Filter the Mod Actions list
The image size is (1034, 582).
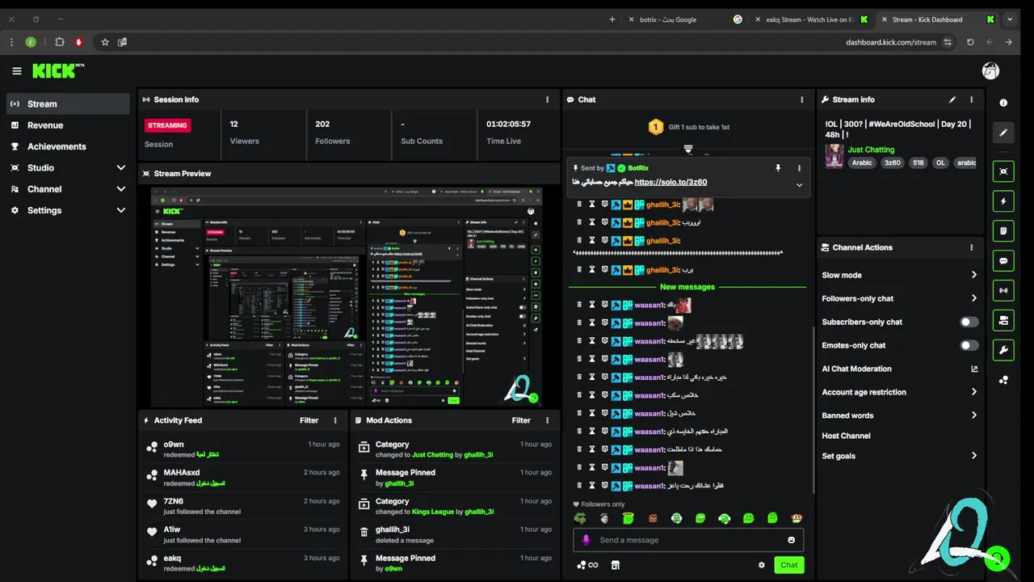point(521,420)
